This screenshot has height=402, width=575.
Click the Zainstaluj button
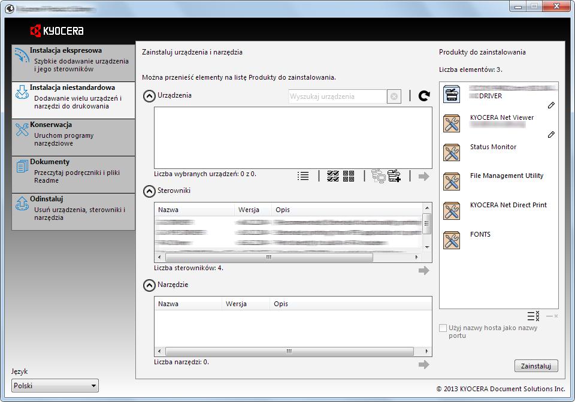pyautogui.click(x=536, y=366)
